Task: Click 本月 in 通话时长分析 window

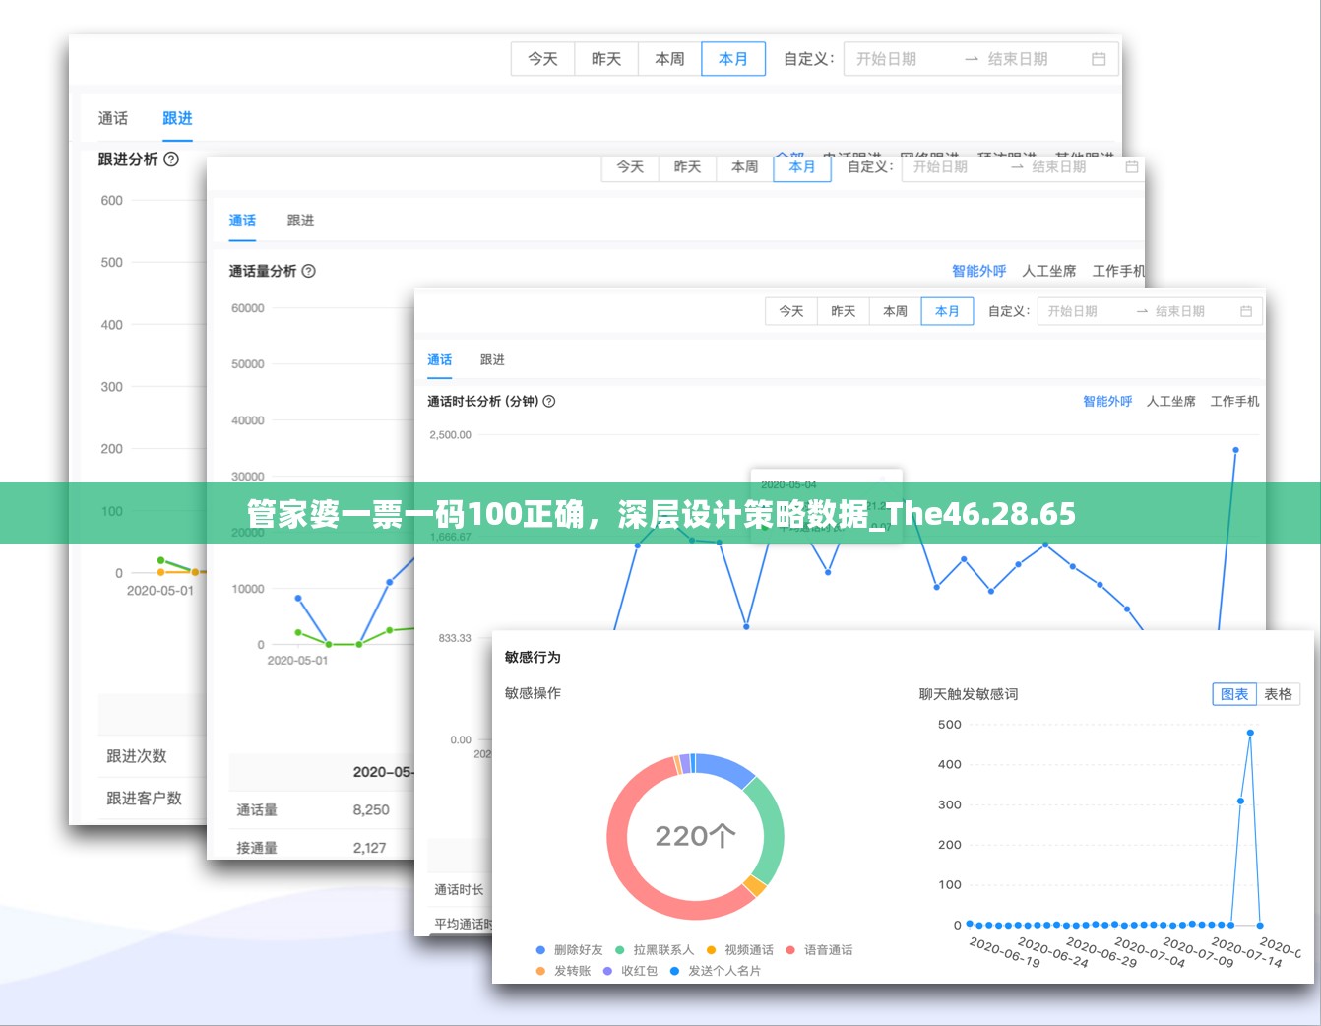Action: (947, 311)
